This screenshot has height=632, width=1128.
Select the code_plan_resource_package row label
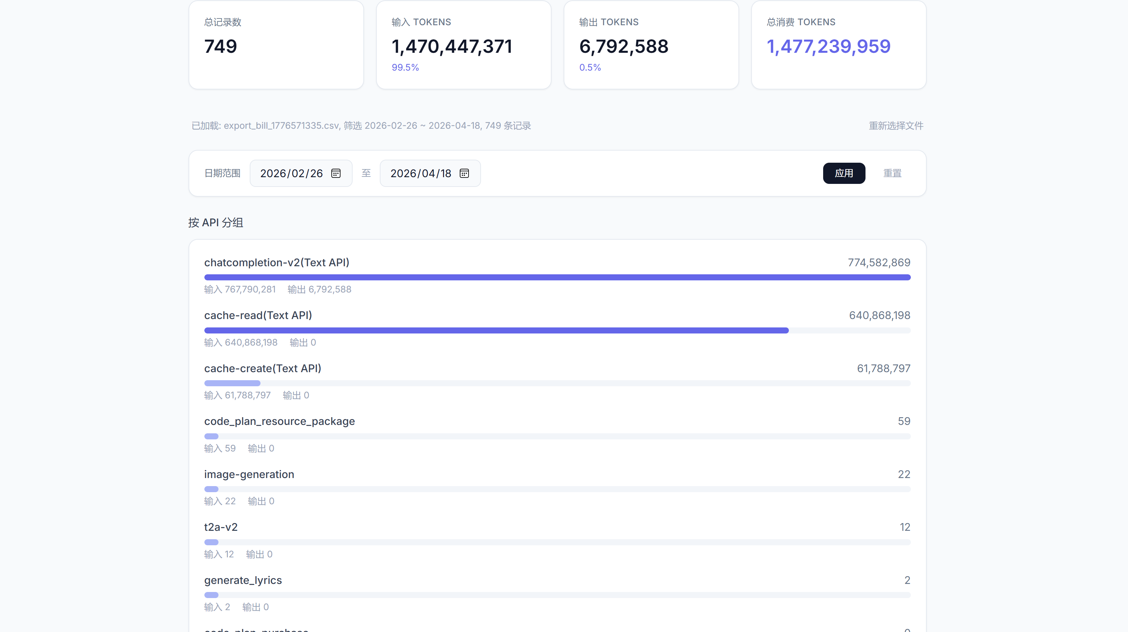279,421
